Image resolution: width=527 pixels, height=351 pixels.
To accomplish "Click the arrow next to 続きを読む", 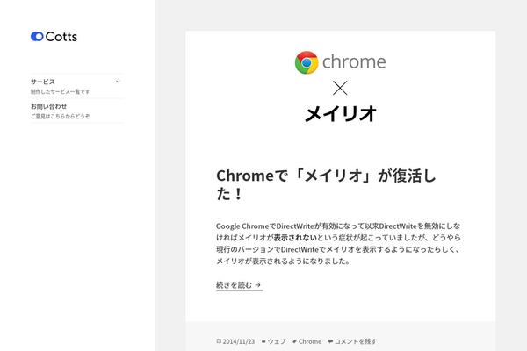I will (257, 285).
